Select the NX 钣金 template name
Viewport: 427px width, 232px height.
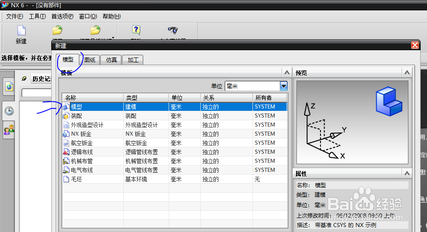coord(81,134)
